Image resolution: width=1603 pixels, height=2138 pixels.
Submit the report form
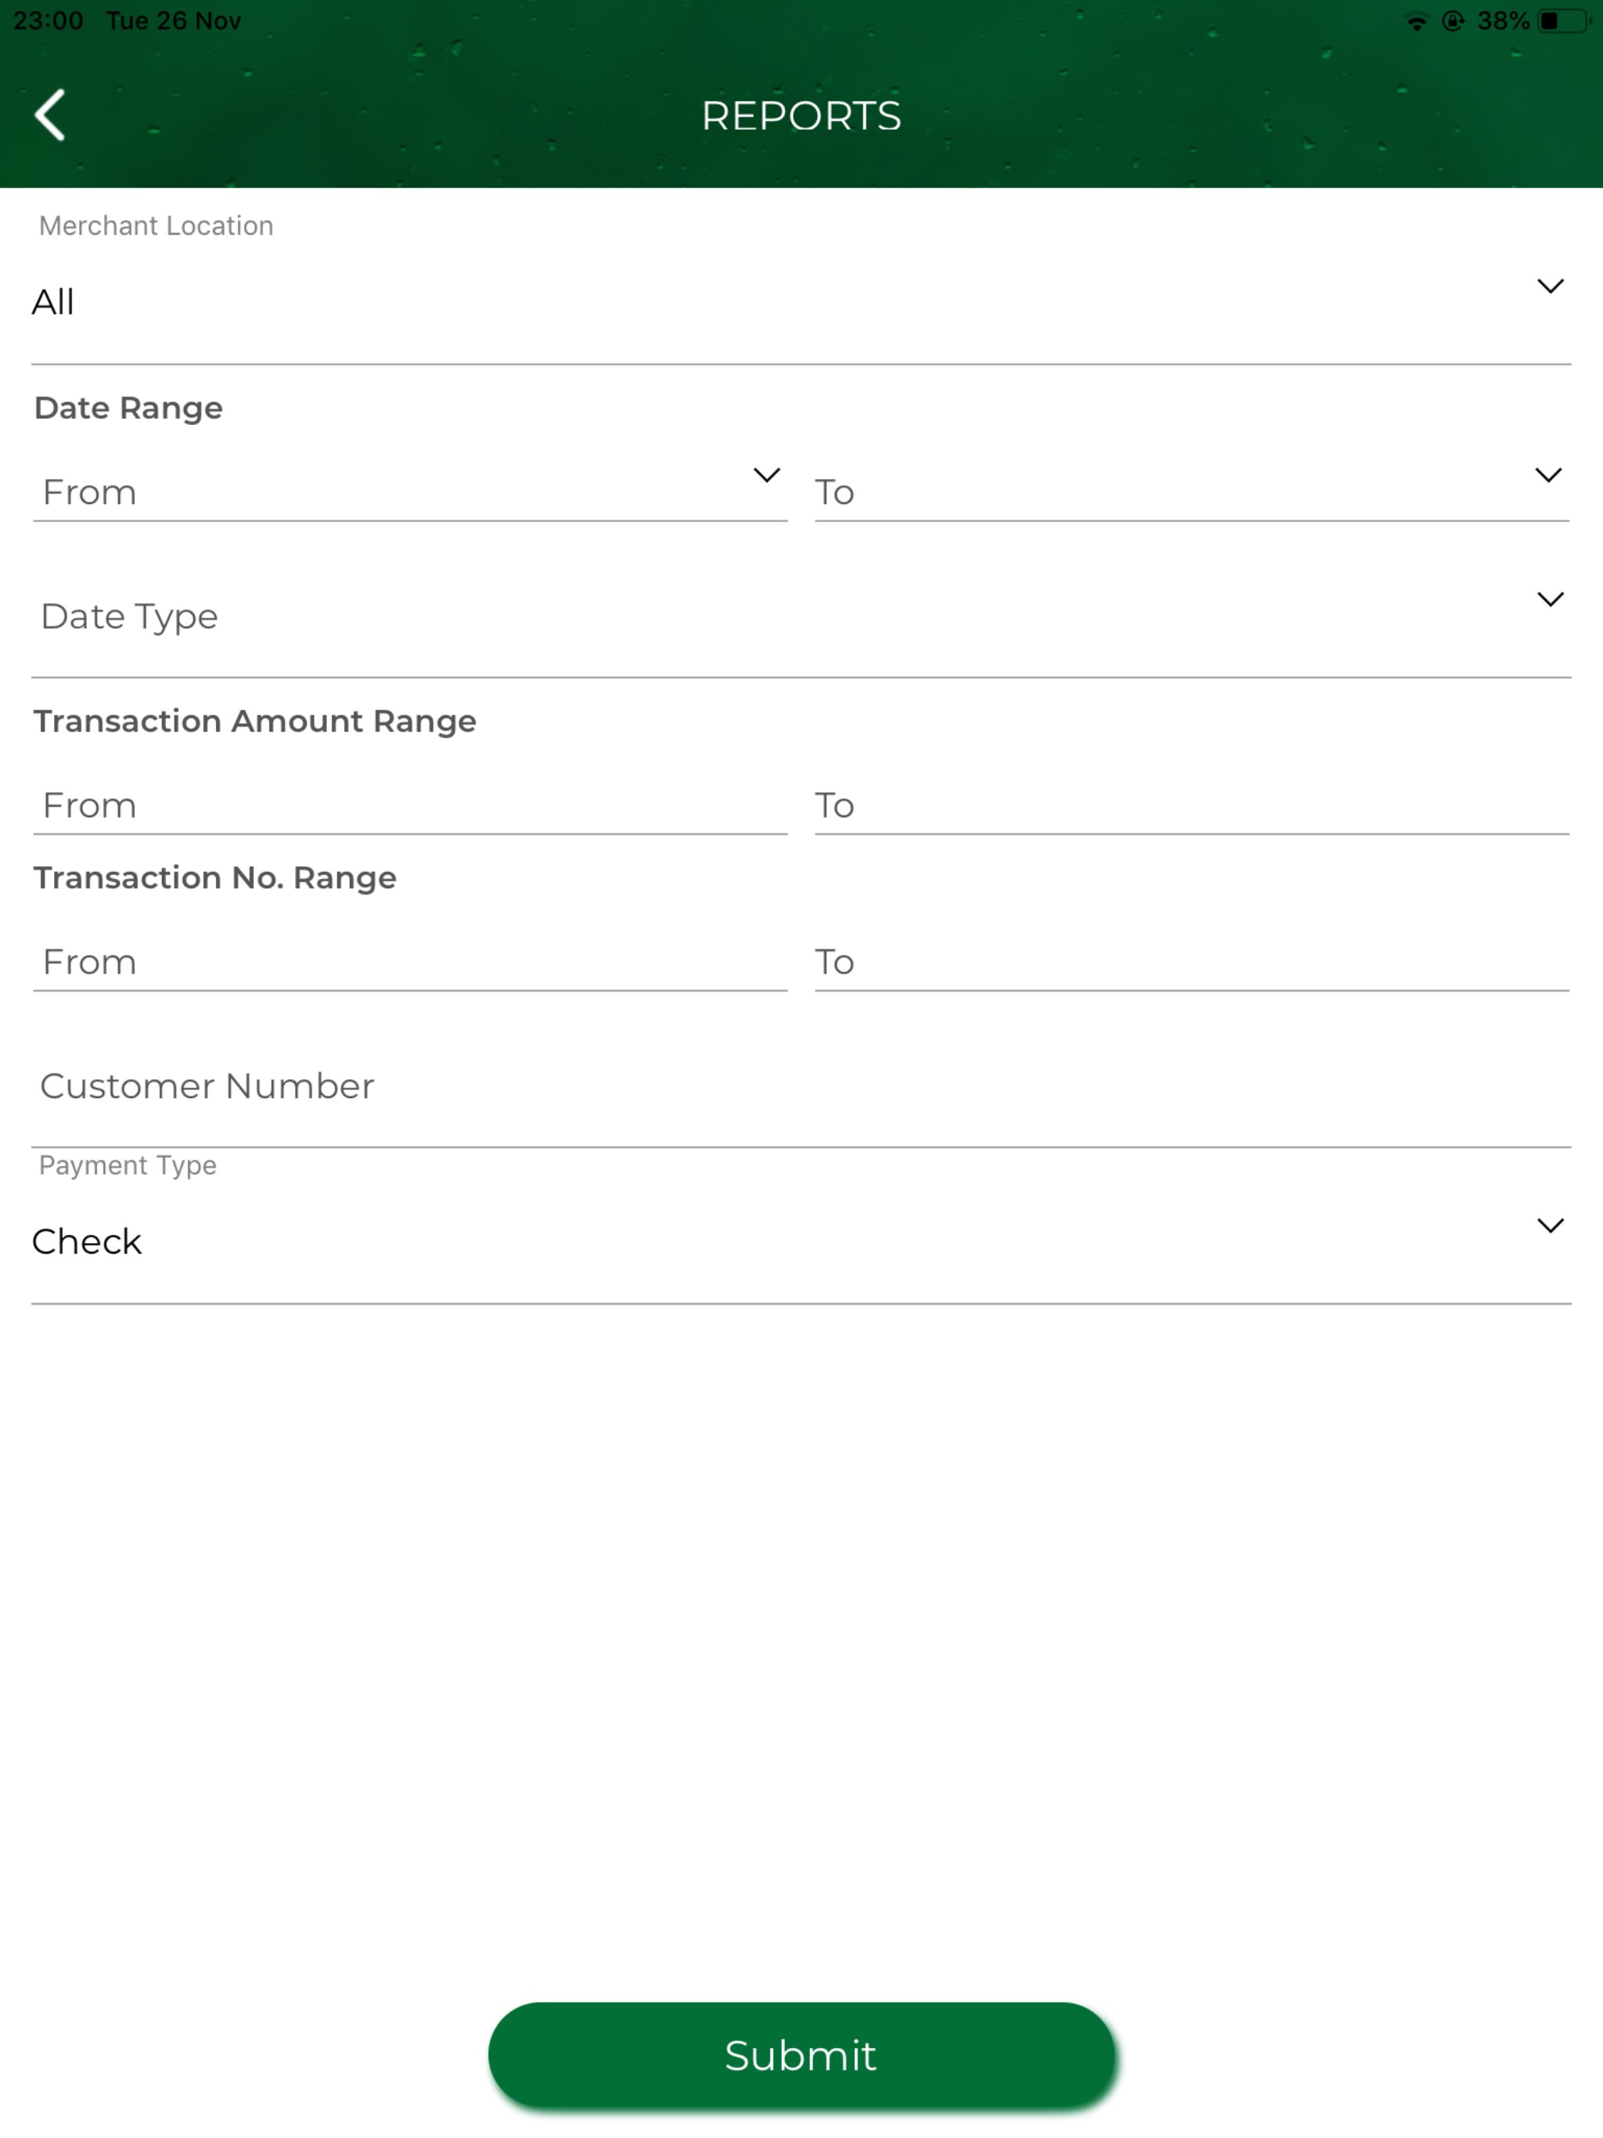pos(801,2055)
